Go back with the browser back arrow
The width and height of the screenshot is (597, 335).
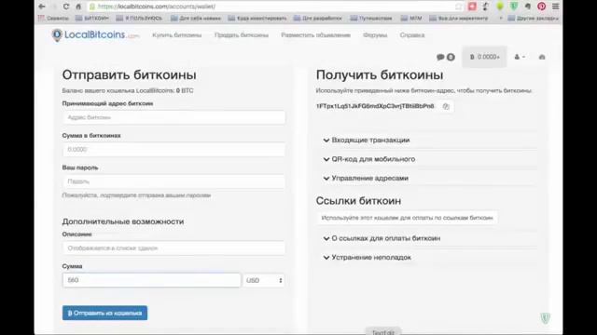click(x=42, y=7)
